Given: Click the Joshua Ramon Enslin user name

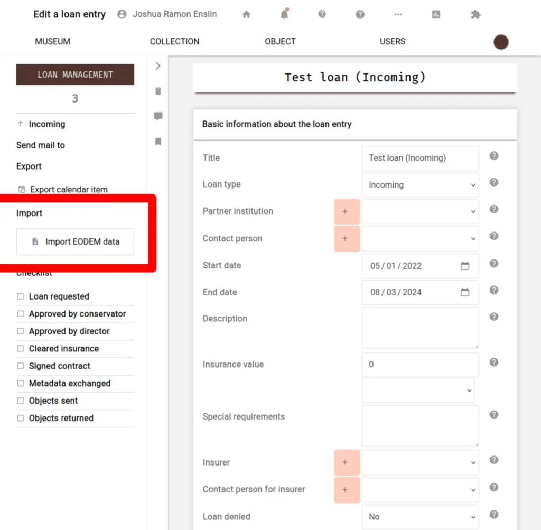Looking at the screenshot, I should pos(174,14).
